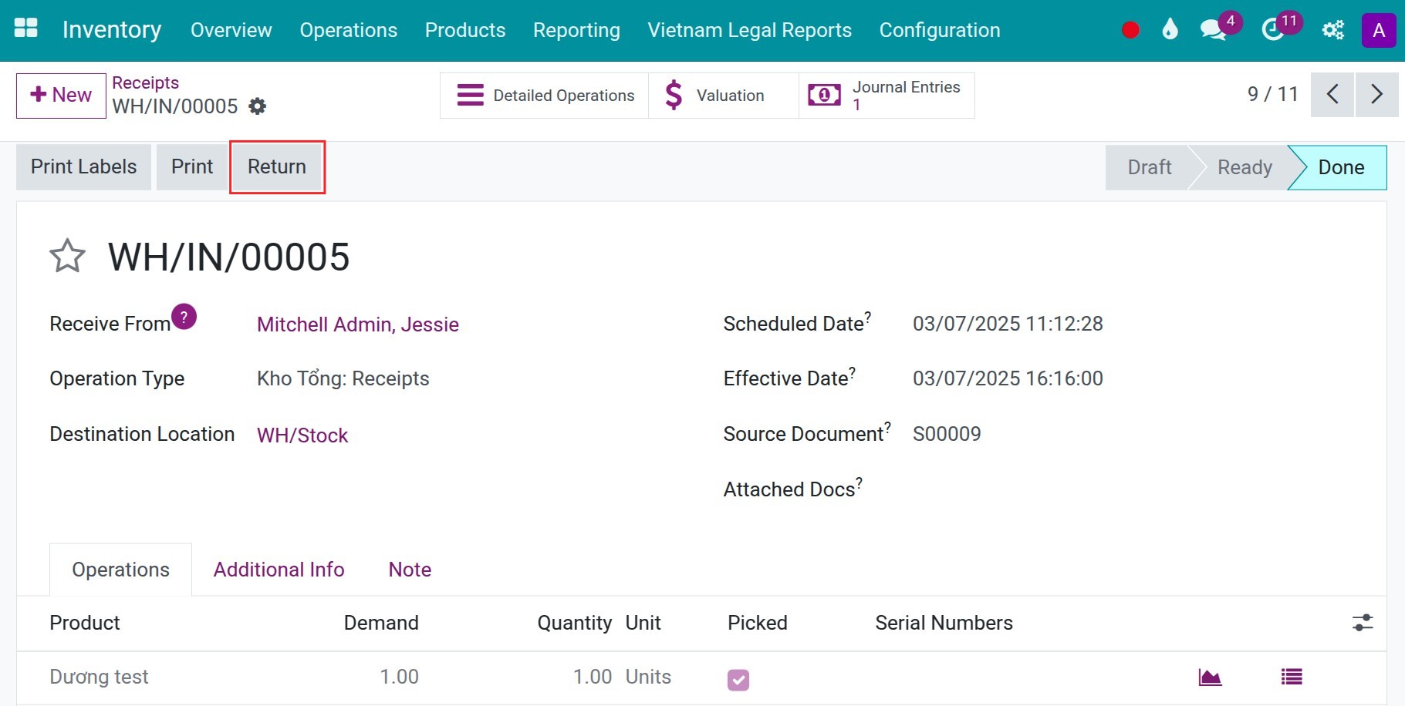
Task: Open the Configuration menu
Action: pyautogui.click(x=940, y=30)
